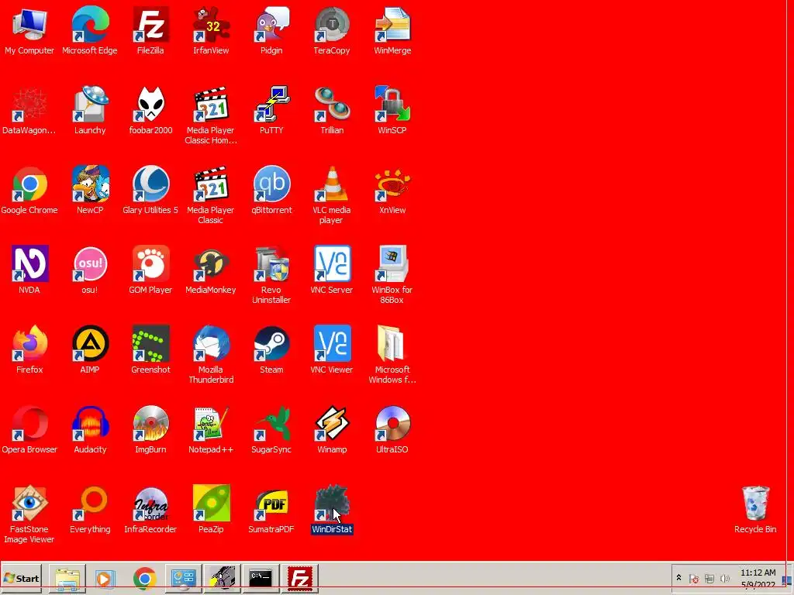Select the Firefox desktop icon

pos(29,343)
